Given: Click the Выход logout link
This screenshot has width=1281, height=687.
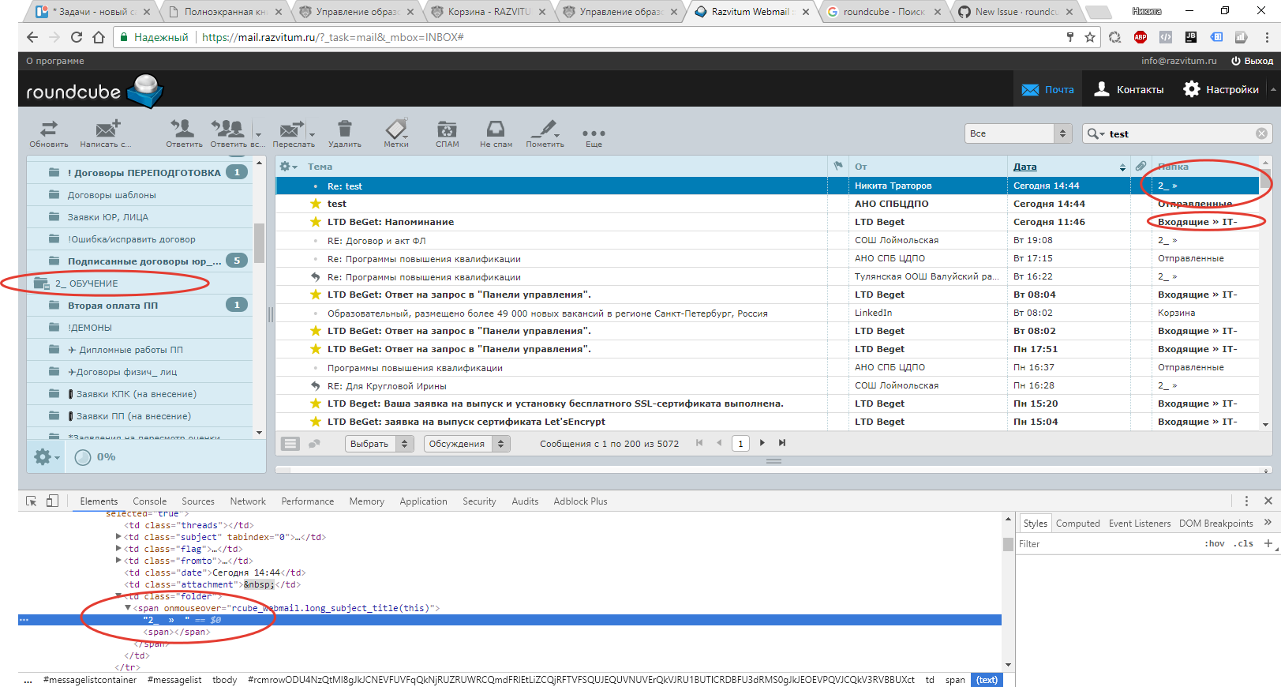Looking at the screenshot, I should point(1252,61).
